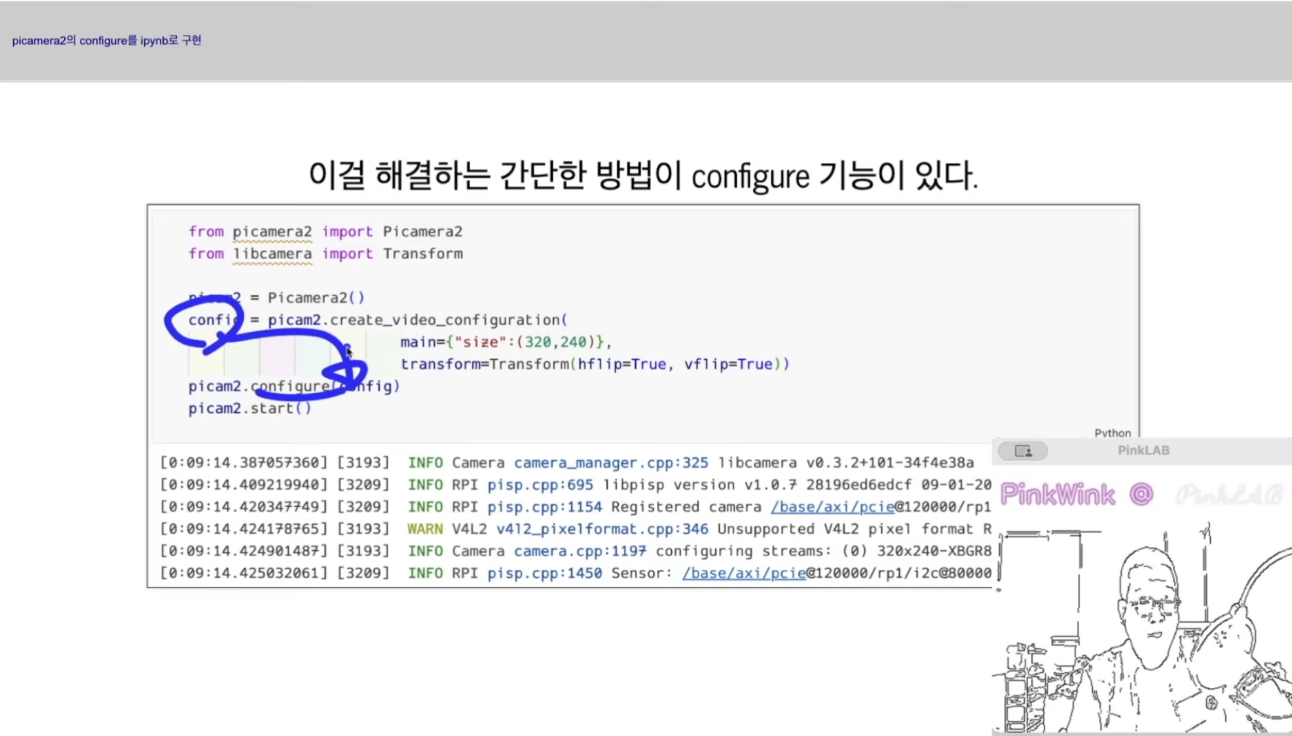Image resolution: width=1292 pixels, height=736 pixels.
Task: Follow /base/axi/pcie link in Registered camera line
Action: 832,507
